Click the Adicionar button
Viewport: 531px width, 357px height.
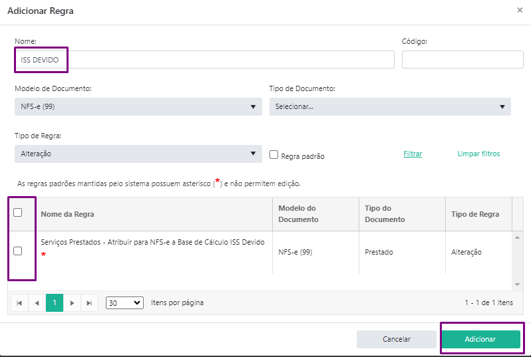[x=480, y=339]
